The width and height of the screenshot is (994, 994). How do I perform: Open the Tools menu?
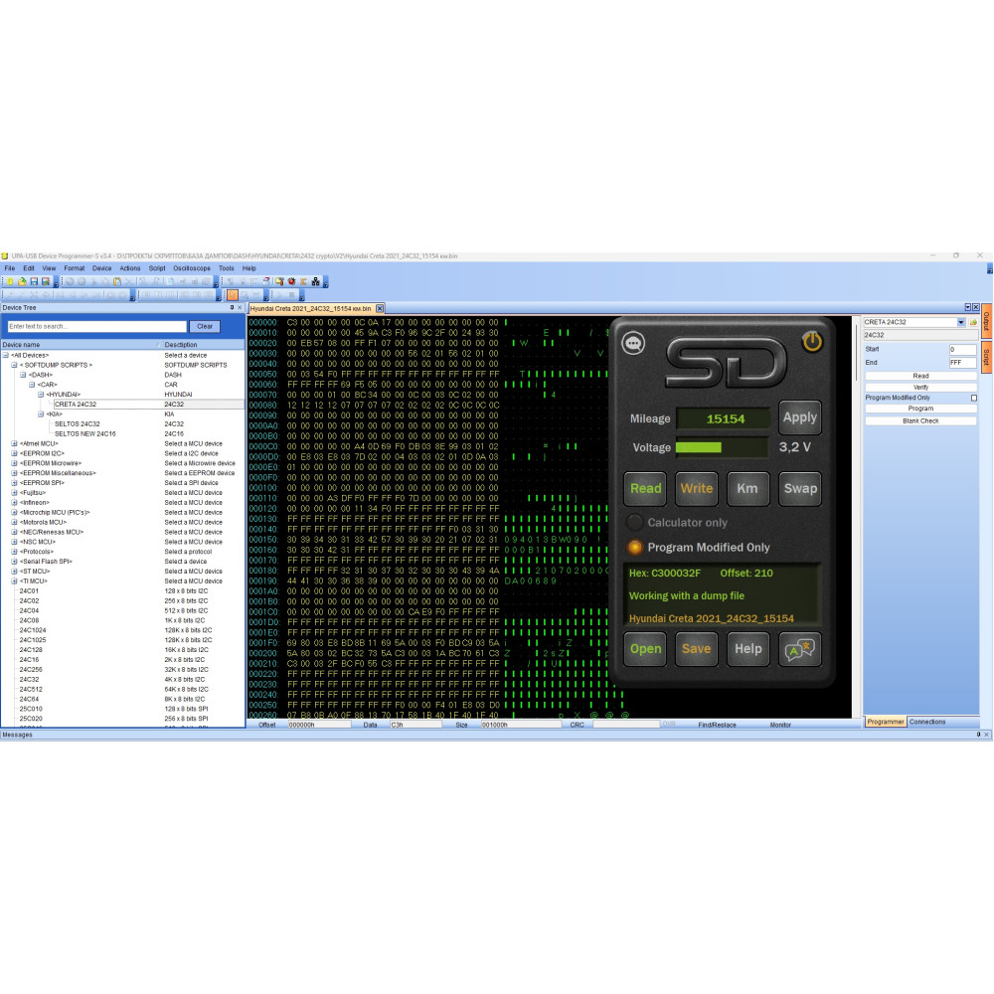(227, 268)
